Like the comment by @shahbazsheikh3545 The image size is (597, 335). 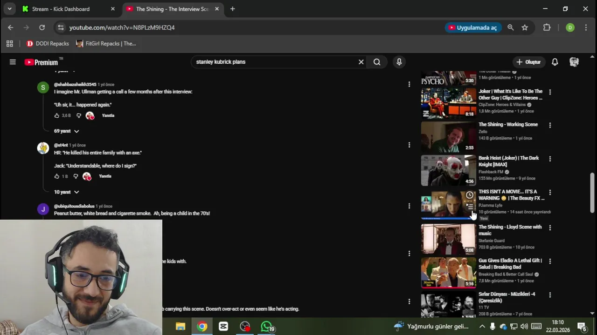(57, 115)
